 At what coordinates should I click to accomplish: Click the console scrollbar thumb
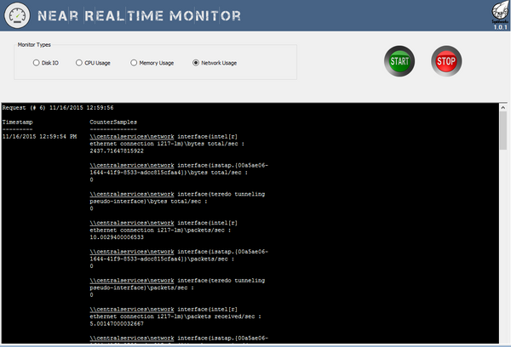point(503,130)
